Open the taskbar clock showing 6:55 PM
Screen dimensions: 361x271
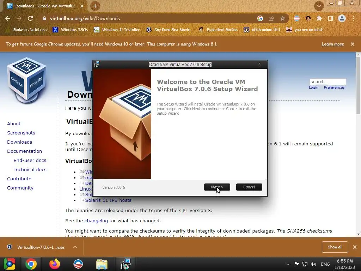pyautogui.click(x=345, y=264)
